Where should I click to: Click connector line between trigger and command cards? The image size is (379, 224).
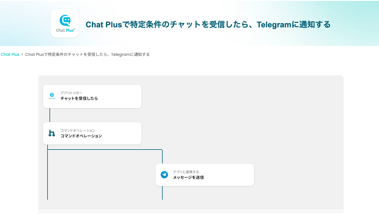[50, 115]
